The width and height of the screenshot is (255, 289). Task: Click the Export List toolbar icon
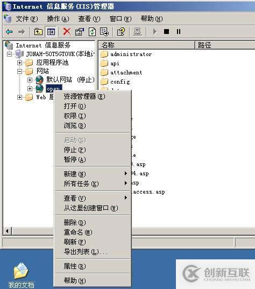tap(104, 32)
